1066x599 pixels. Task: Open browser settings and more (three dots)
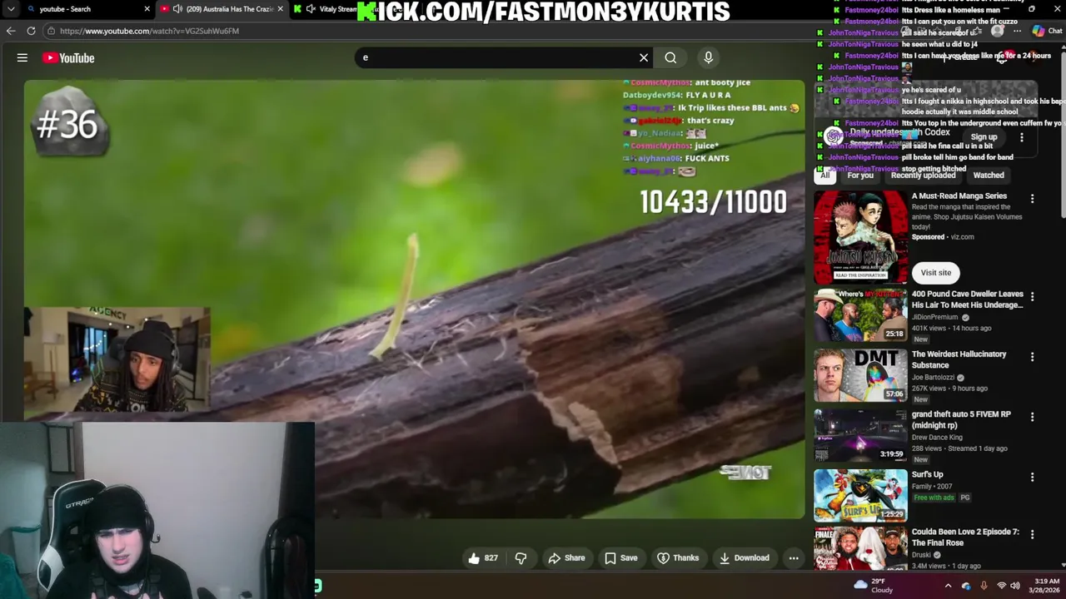click(x=1017, y=31)
